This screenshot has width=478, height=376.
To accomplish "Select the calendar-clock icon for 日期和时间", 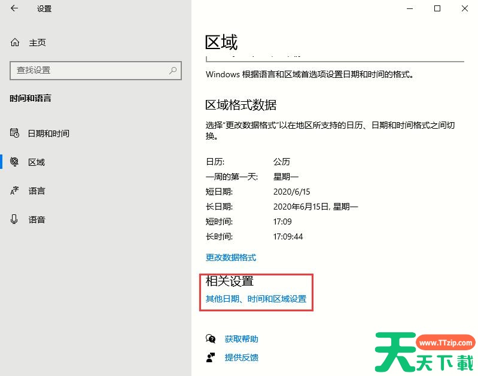I will (x=15, y=133).
